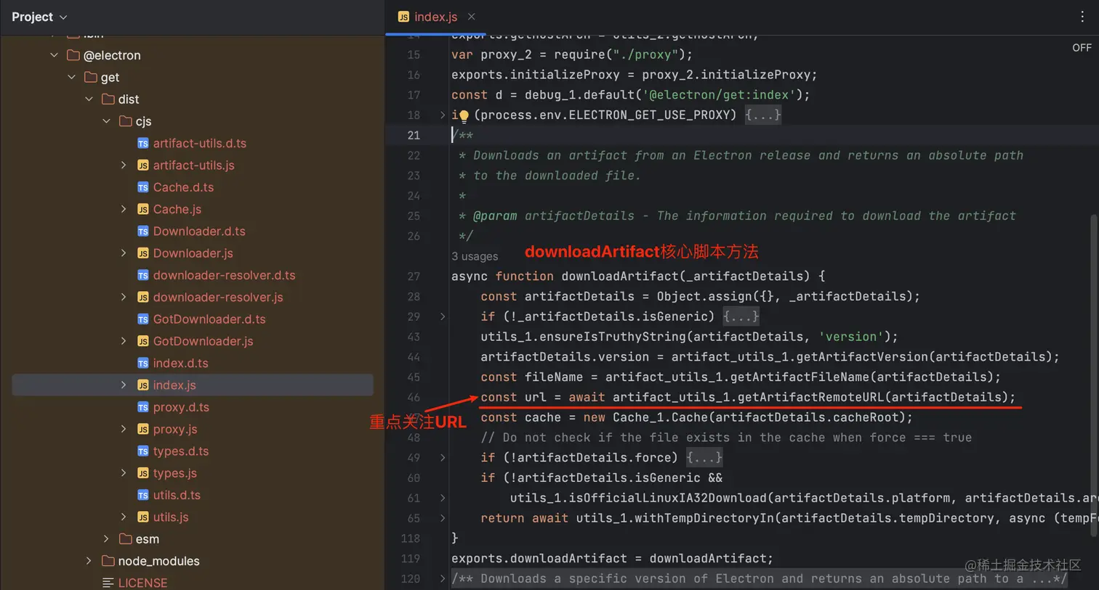1099x590 pixels.
Task: Open the Project view dropdown
Action: coord(63,16)
